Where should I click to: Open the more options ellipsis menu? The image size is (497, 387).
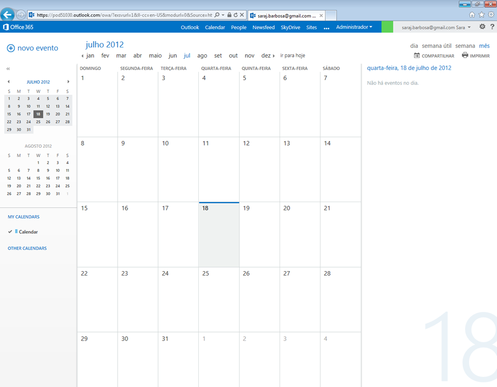pyautogui.click(x=326, y=28)
